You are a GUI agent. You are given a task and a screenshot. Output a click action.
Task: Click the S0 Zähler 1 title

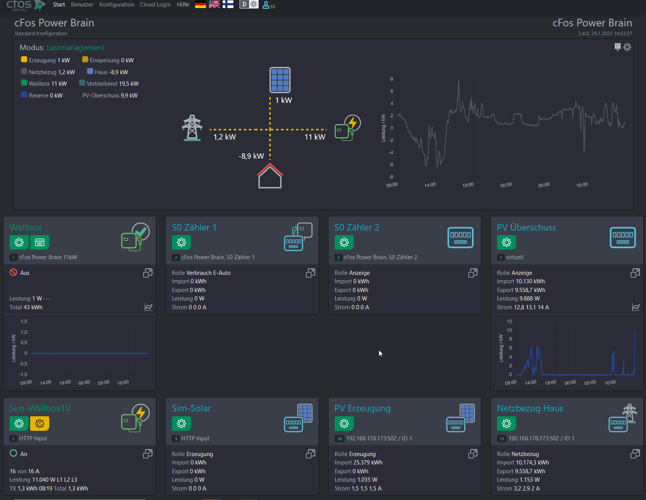click(194, 227)
